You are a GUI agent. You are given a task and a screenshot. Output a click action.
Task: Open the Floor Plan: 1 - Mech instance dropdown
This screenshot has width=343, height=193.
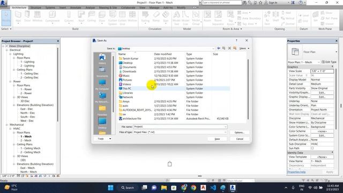318,62
